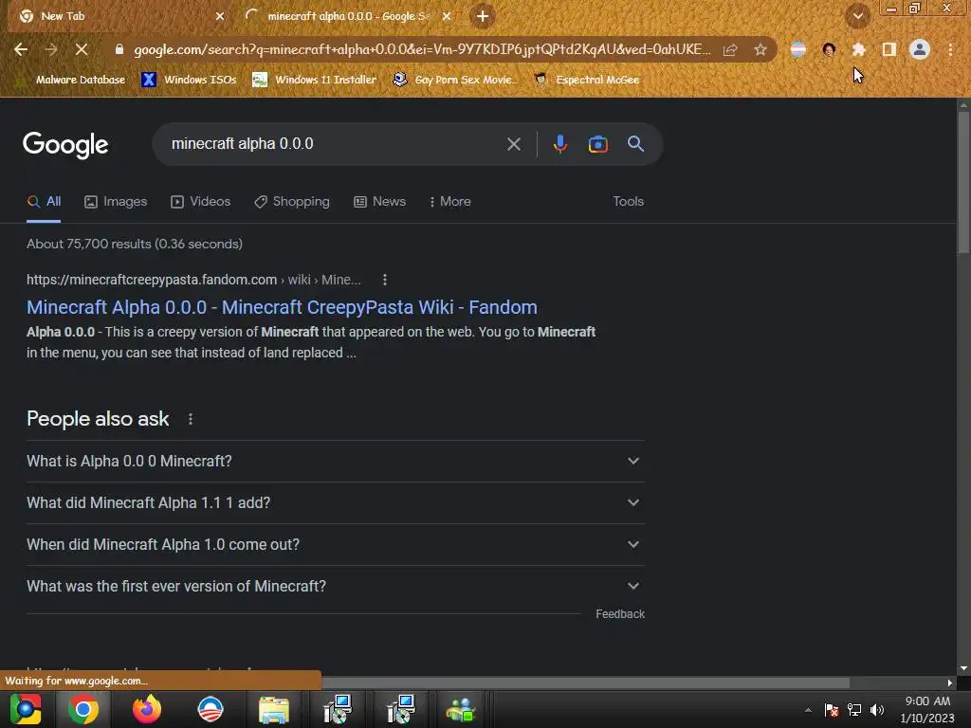Click the vertical scrollbar thumb
Viewport: 971px width, 728px height.
(963, 182)
